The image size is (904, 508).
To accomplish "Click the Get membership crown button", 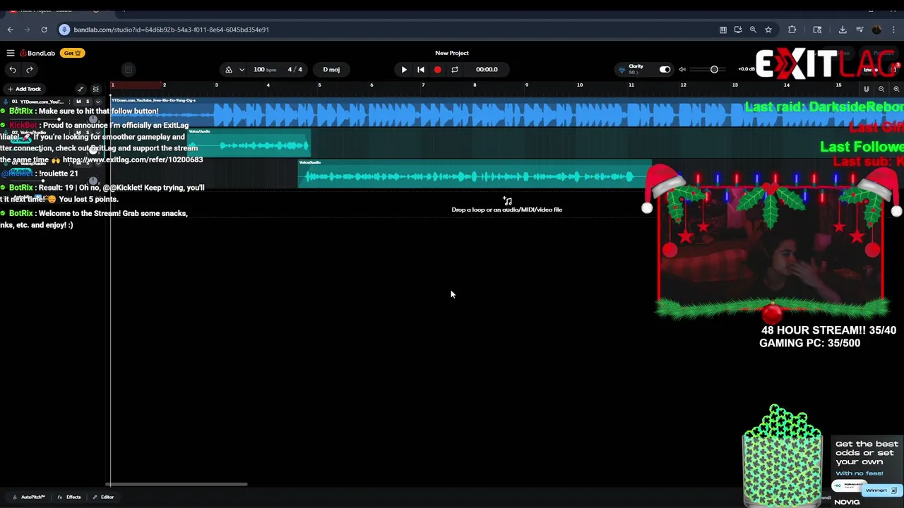I will 72,53.
